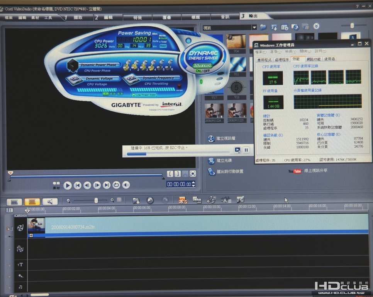This screenshot has width=373, height=297.
Task: Open the 工具 menu in VideoStudio
Action: (48, 18)
